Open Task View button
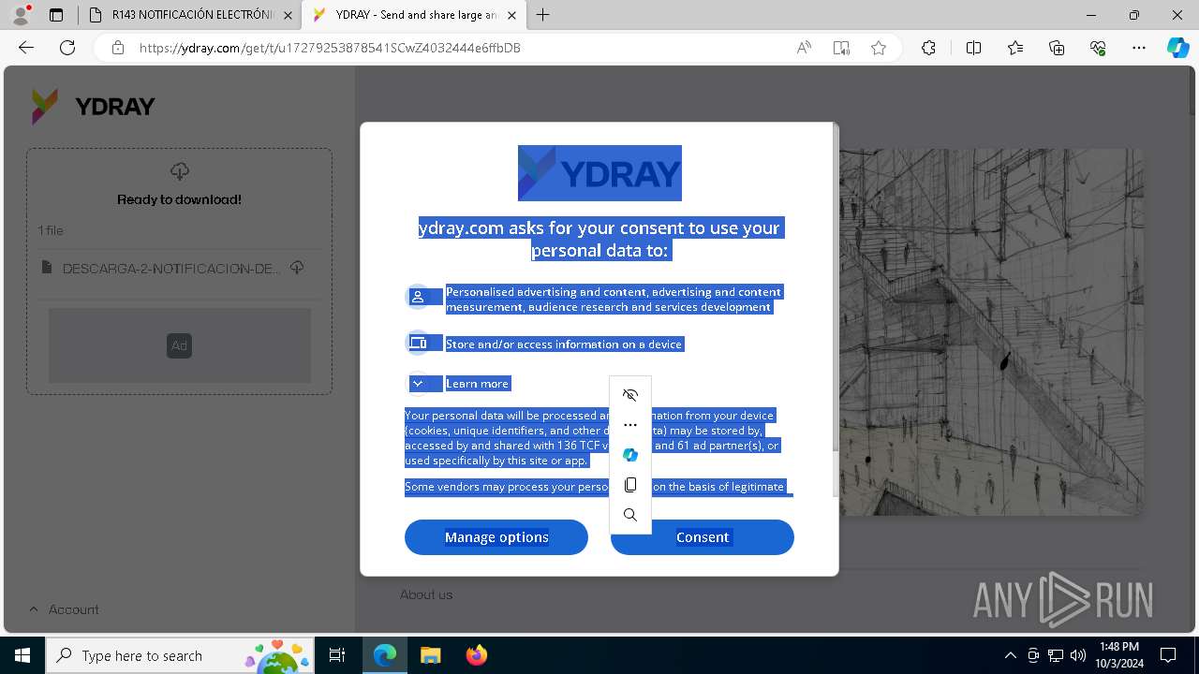 point(338,655)
